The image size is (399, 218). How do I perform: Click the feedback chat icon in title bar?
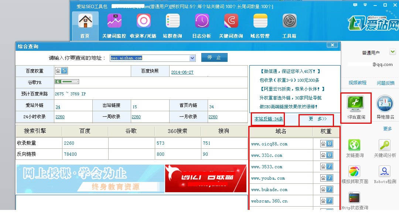pyautogui.click(x=355, y=5)
